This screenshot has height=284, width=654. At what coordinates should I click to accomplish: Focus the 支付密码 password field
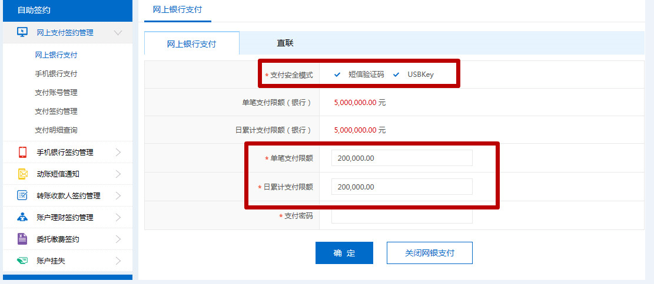(x=401, y=216)
